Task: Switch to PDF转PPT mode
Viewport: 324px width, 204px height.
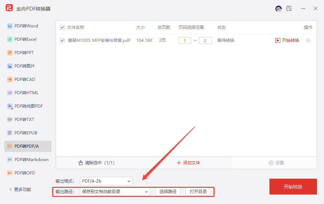Action: [28, 53]
